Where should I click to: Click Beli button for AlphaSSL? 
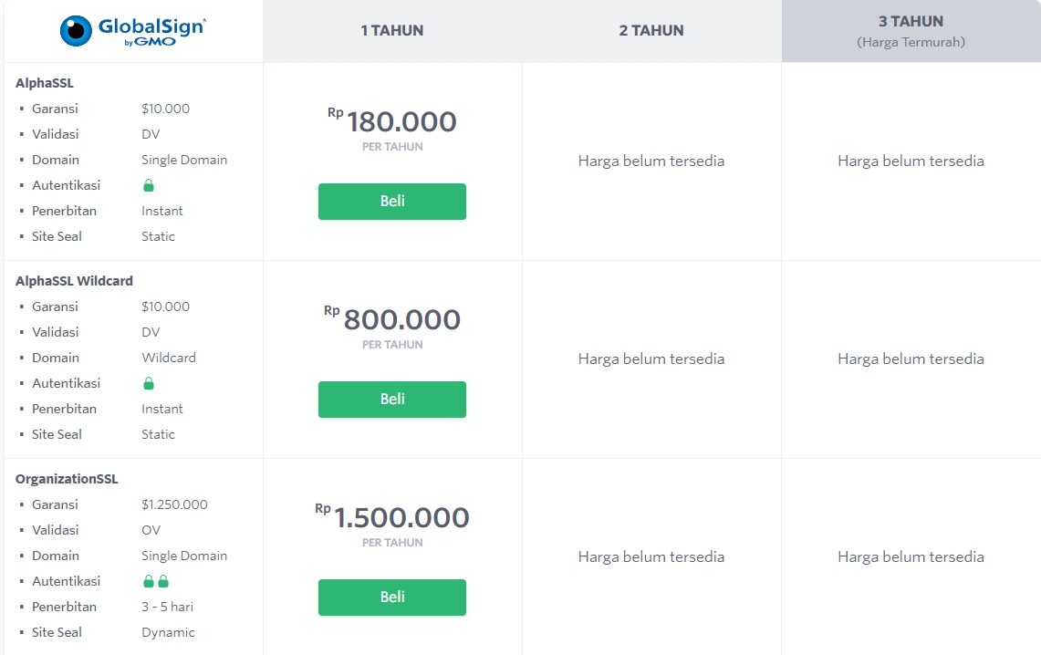click(x=392, y=202)
